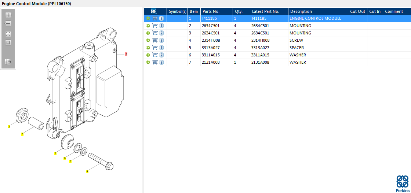
Task: Select the ENGINE CONTROL MODULE description cell
Action: click(x=318, y=18)
